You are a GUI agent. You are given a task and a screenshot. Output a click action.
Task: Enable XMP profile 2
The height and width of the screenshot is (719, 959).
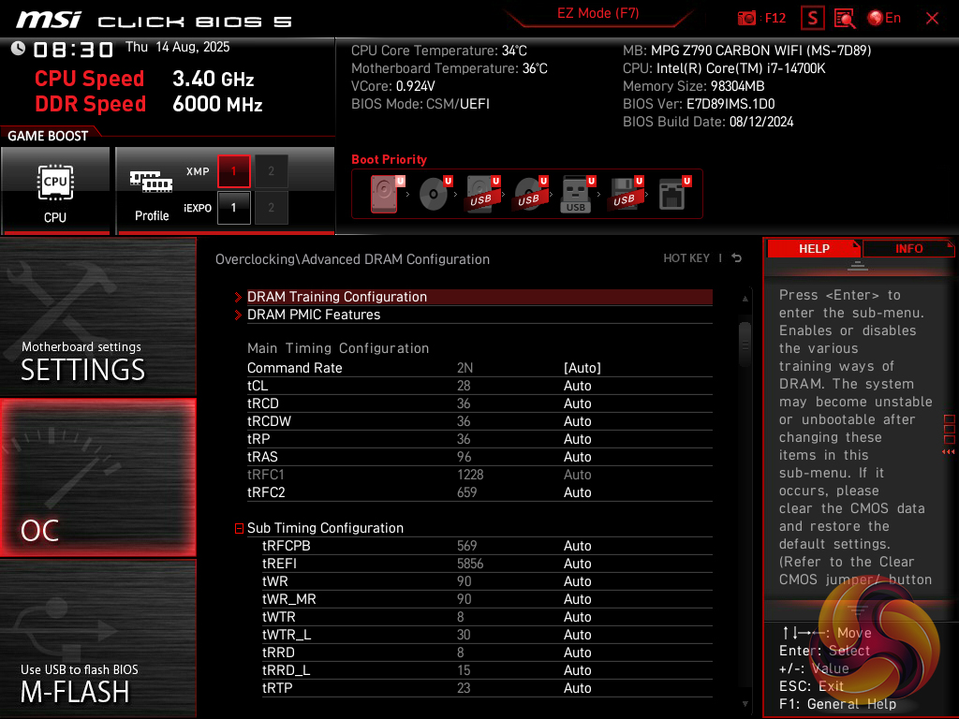click(x=271, y=171)
